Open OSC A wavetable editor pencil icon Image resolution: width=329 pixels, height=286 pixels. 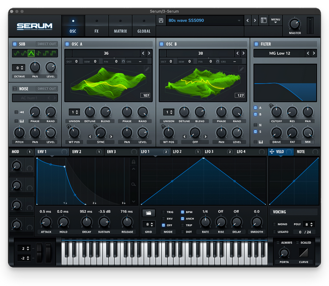point(147,69)
